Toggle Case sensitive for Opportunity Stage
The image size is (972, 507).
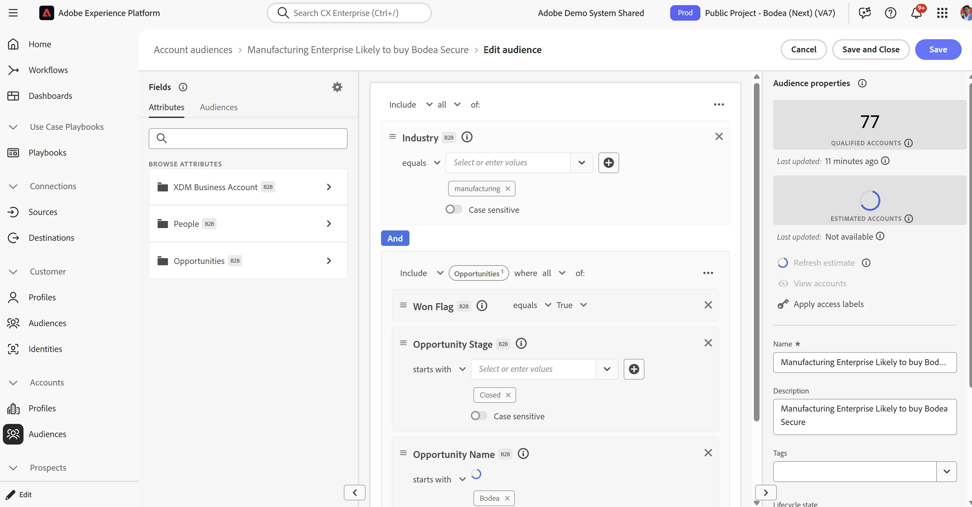coord(479,416)
